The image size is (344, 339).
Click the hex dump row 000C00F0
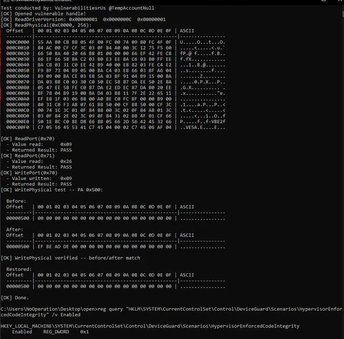[116, 128]
